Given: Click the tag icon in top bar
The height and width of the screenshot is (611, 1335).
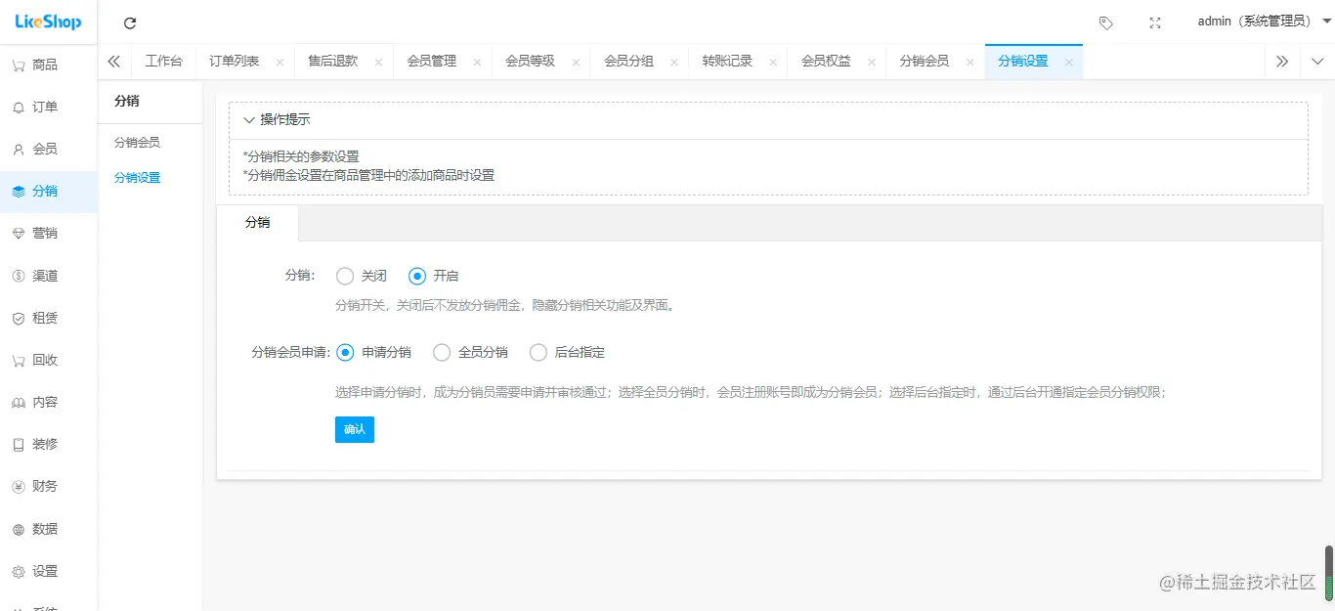Looking at the screenshot, I should pyautogui.click(x=1105, y=22).
